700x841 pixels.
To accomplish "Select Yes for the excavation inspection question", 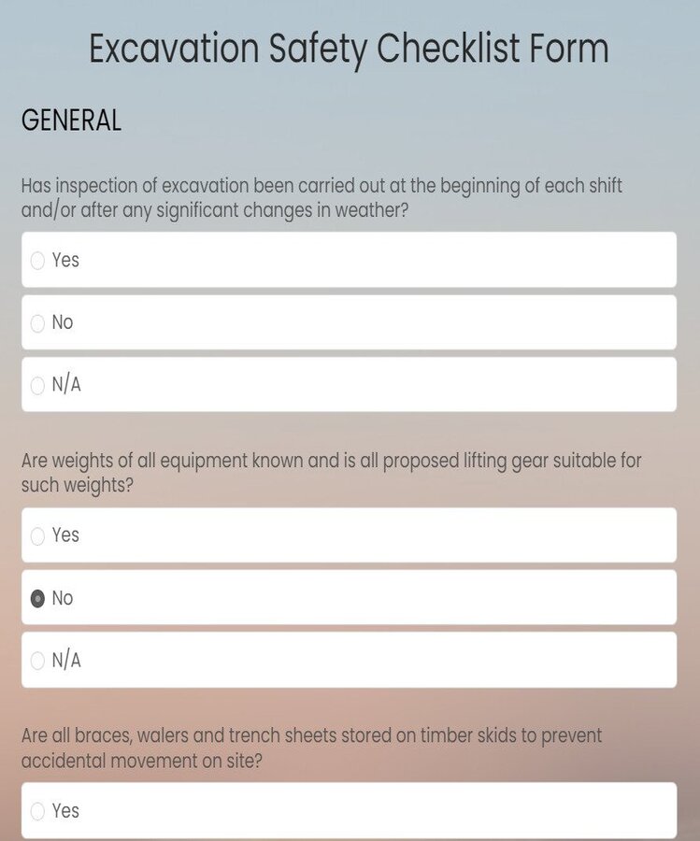I will tap(38, 260).
